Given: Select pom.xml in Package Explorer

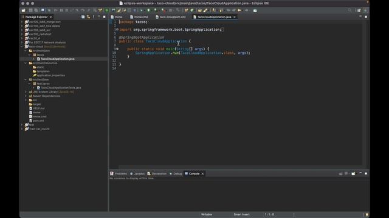Looking at the screenshot, I should [38, 121].
